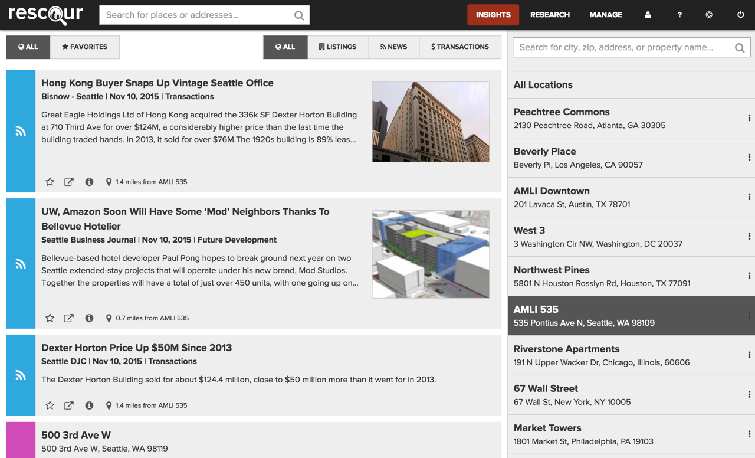Screen dimensions: 755x458
Task: Open Hong Kong Buyer Snaps Up headline
Action: [x=157, y=83]
